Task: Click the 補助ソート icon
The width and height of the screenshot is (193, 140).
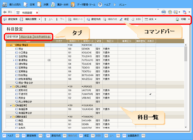Action: coord(69,19)
